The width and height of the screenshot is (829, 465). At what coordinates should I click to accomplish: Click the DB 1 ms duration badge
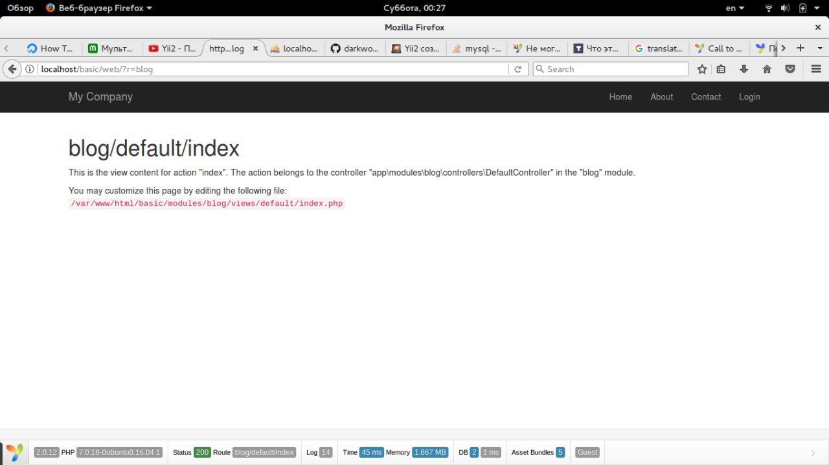click(491, 452)
